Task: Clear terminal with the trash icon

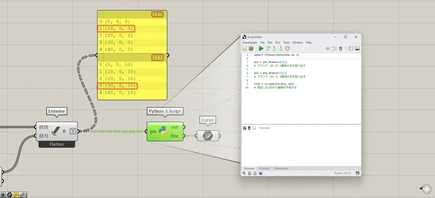Action: (x=249, y=127)
